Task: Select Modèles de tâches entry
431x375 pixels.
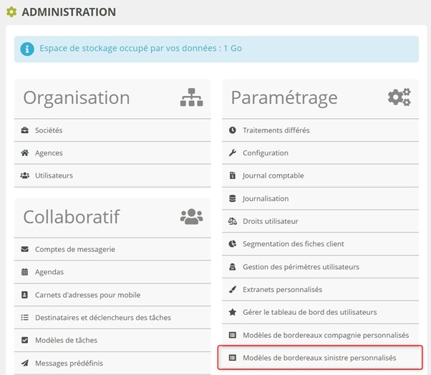Action: 66,340
